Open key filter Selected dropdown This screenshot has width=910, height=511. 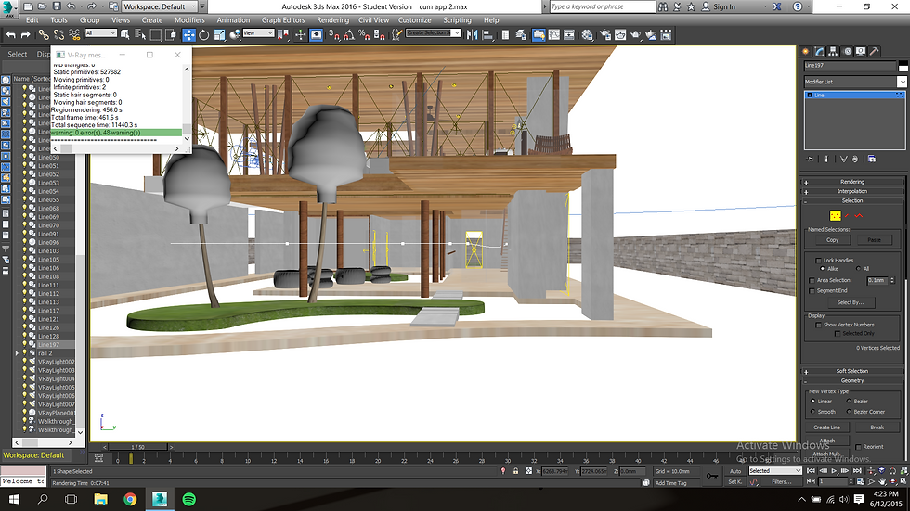point(774,471)
